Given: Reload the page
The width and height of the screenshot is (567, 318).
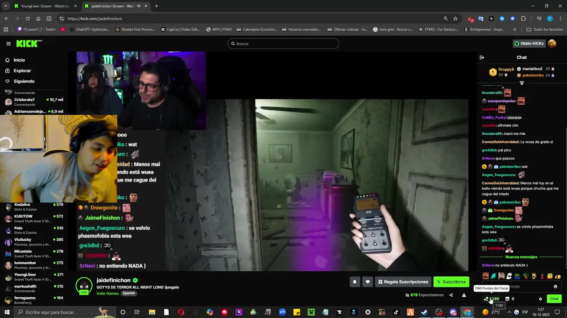Looking at the screenshot, I should click(27, 19).
